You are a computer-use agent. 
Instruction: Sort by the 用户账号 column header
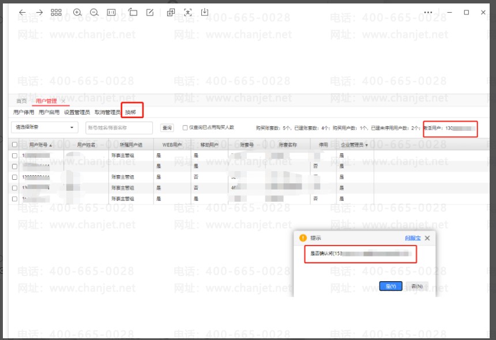[x=40, y=145]
